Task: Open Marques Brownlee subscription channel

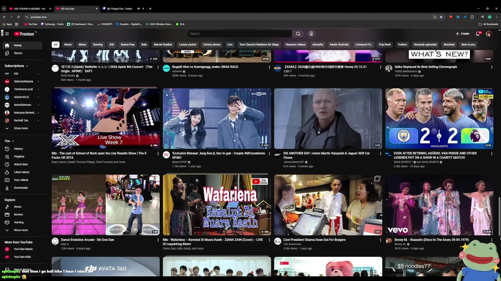Action: pos(22,113)
